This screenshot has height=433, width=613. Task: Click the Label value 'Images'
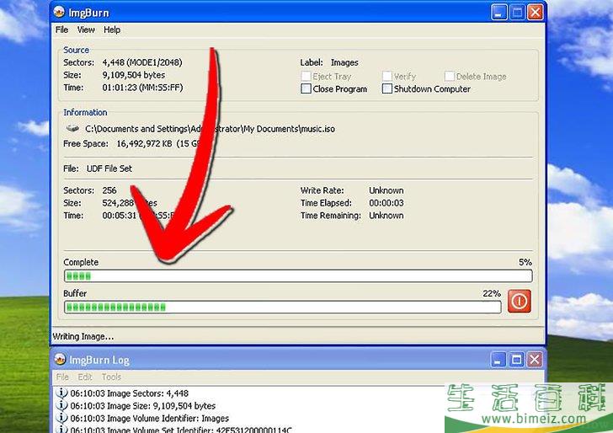pyautogui.click(x=344, y=62)
